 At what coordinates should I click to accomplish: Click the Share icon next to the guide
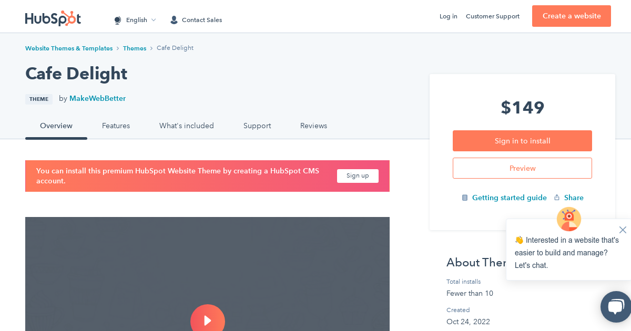coord(557,198)
